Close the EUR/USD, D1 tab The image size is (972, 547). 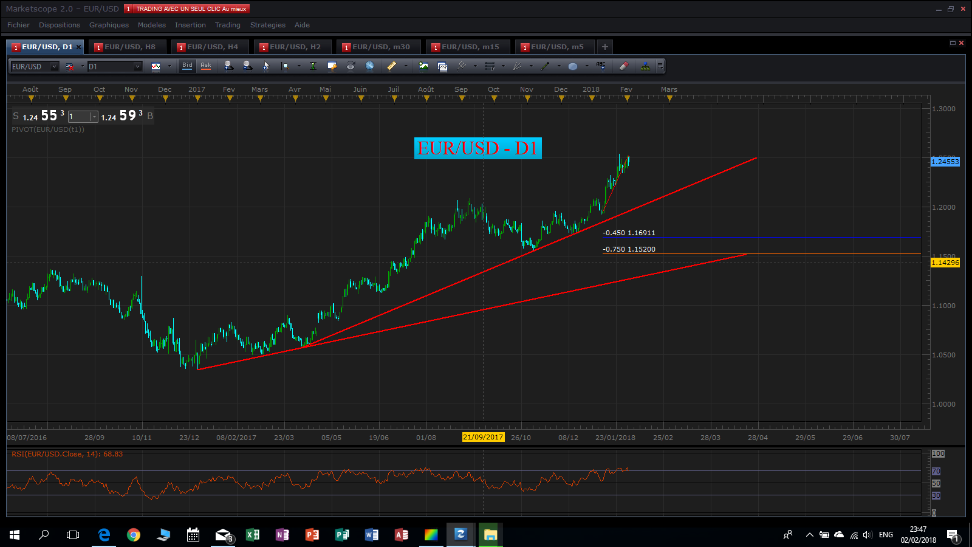tap(78, 47)
